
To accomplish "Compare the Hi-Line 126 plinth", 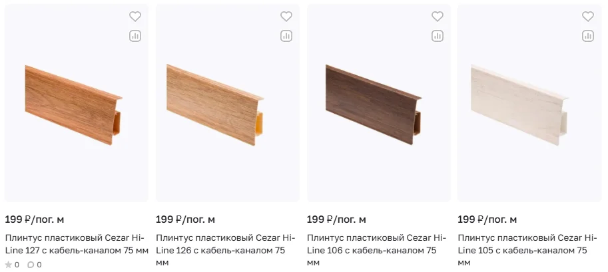I will (286, 36).
